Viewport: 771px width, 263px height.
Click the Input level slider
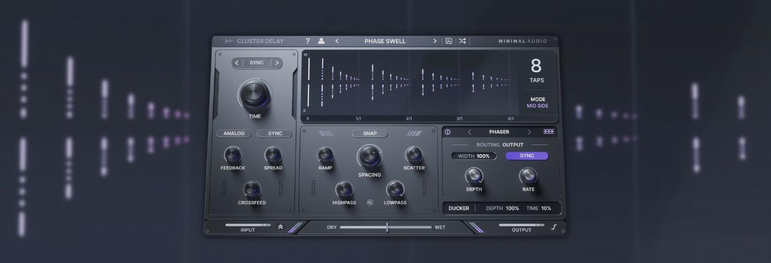[247, 225]
